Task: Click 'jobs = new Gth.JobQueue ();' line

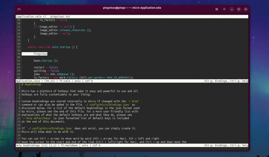Action: click(54, 74)
